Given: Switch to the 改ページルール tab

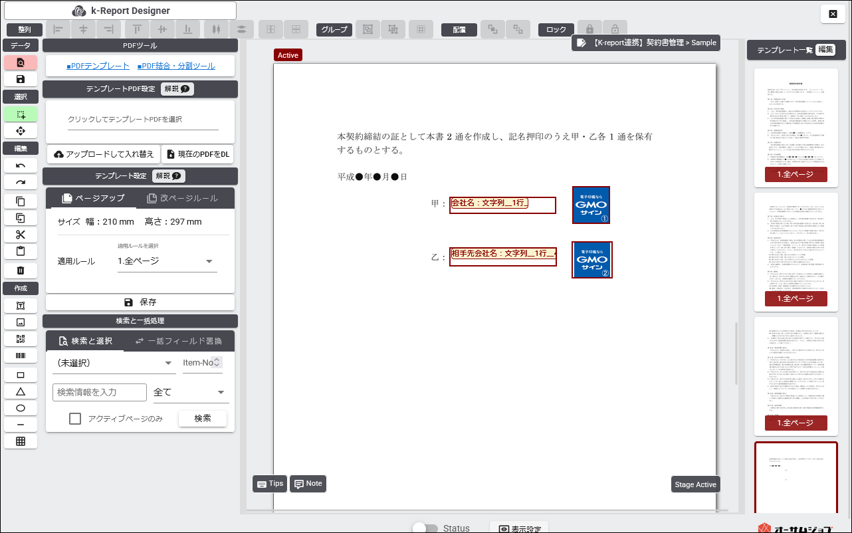Looking at the screenshot, I should 182,198.
